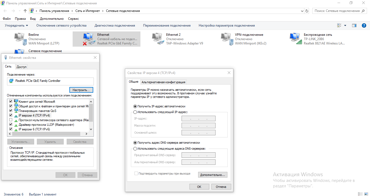Refresh the Сетевые подключения folder

click(x=307, y=11)
